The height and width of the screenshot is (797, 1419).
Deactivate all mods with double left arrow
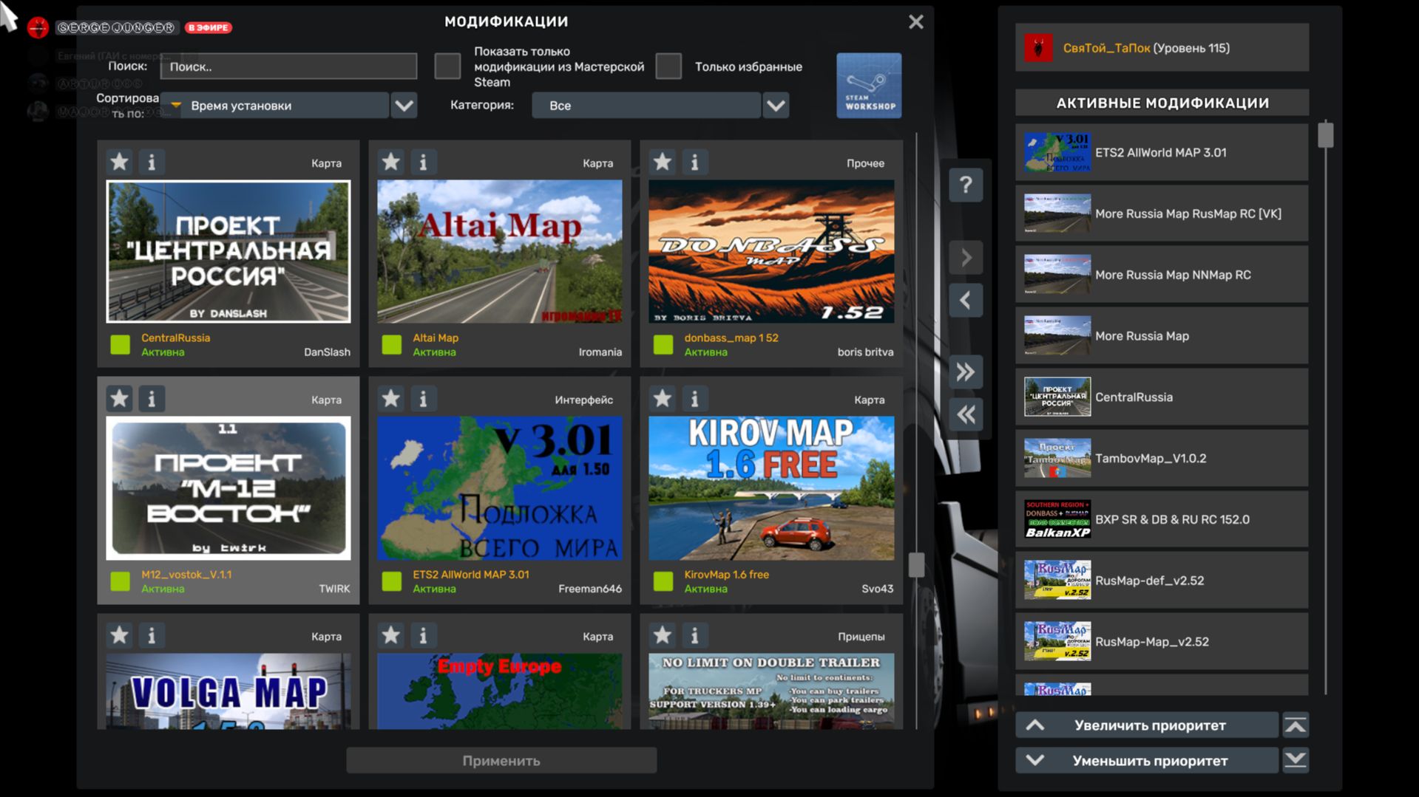966,414
